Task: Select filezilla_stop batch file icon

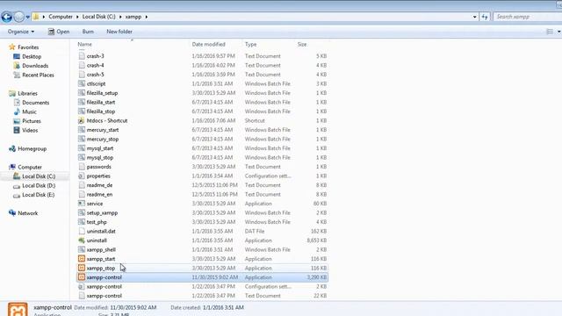Action: (82, 111)
